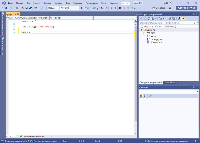Open the Отладка menu
The height and width of the screenshot is (143, 200).
[x=58, y=3]
